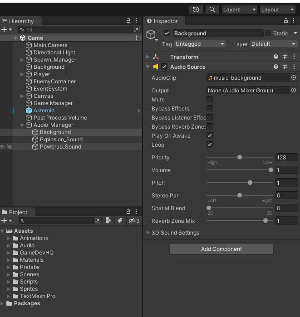Switch to the Hierarchy tab
Screen dimensions: 300x317
21,21
